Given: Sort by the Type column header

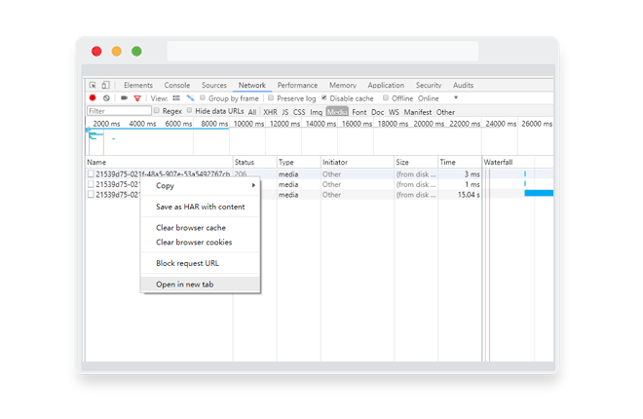Looking at the screenshot, I should pos(298,162).
